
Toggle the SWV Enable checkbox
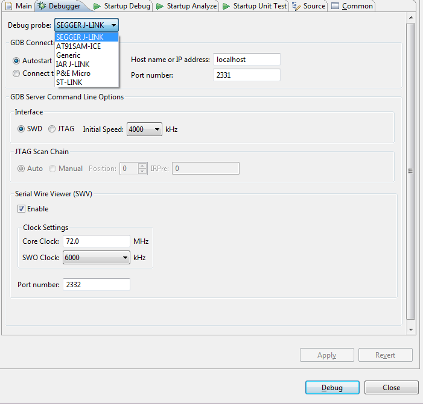(x=21, y=208)
